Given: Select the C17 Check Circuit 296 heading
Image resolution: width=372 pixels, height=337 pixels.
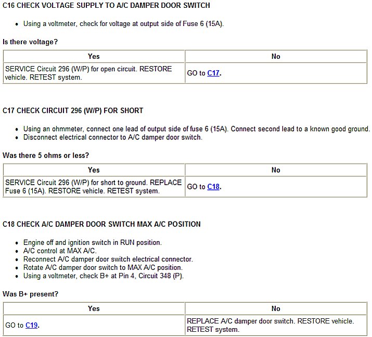Looking at the screenshot, I should click(73, 110).
